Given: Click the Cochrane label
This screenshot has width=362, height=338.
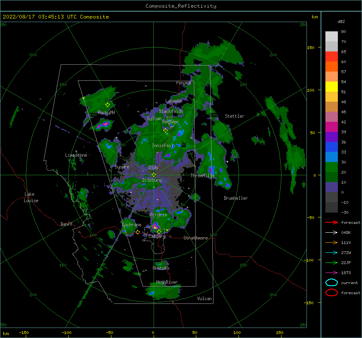Looking at the screenshot, I should click(132, 225).
